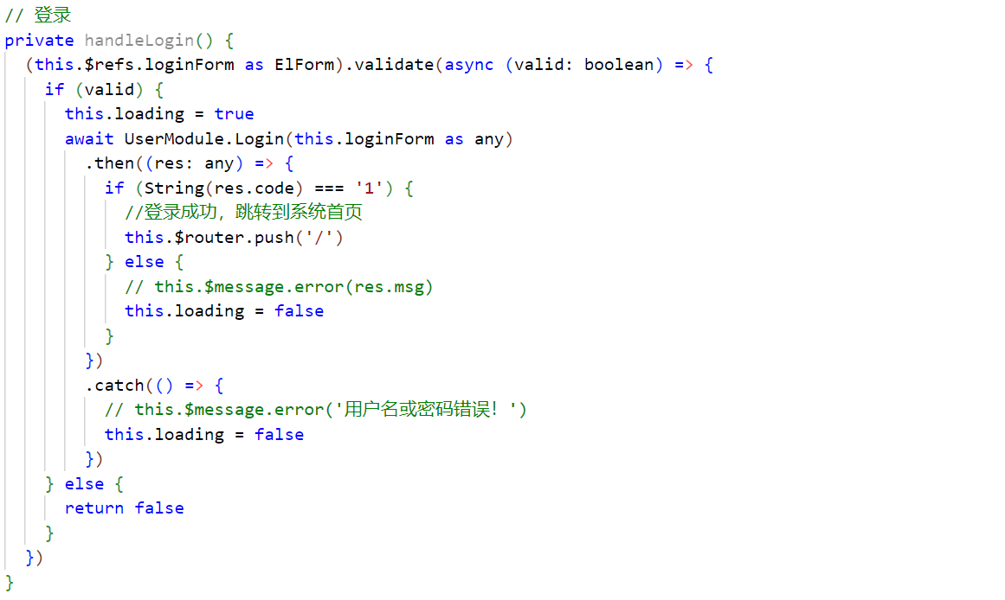Click the String(res.code) expression
The width and height of the screenshot is (1005, 600).
pyautogui.click(x=209, y=188)
